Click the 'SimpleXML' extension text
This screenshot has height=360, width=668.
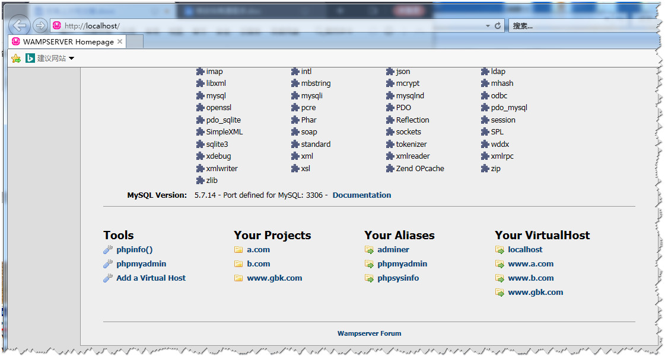224,132
